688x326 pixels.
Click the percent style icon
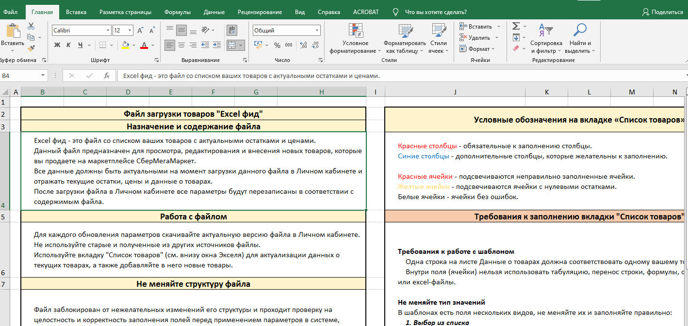[277, 45]
